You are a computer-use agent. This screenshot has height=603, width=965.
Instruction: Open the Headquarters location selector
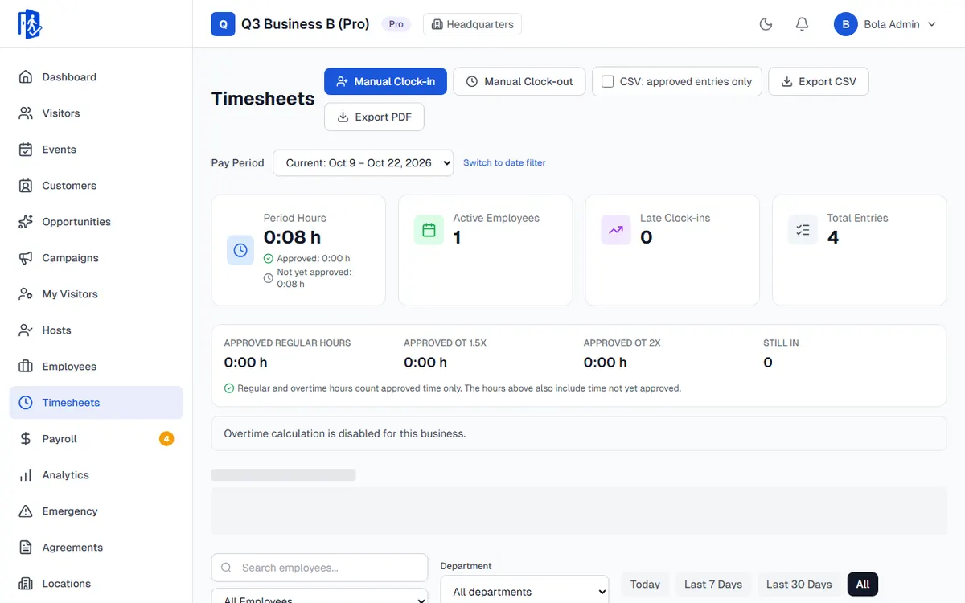(x=472, y=24)
